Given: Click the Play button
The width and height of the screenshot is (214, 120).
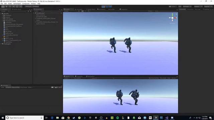Looking at the screenshot, I should tap(103, 7).
